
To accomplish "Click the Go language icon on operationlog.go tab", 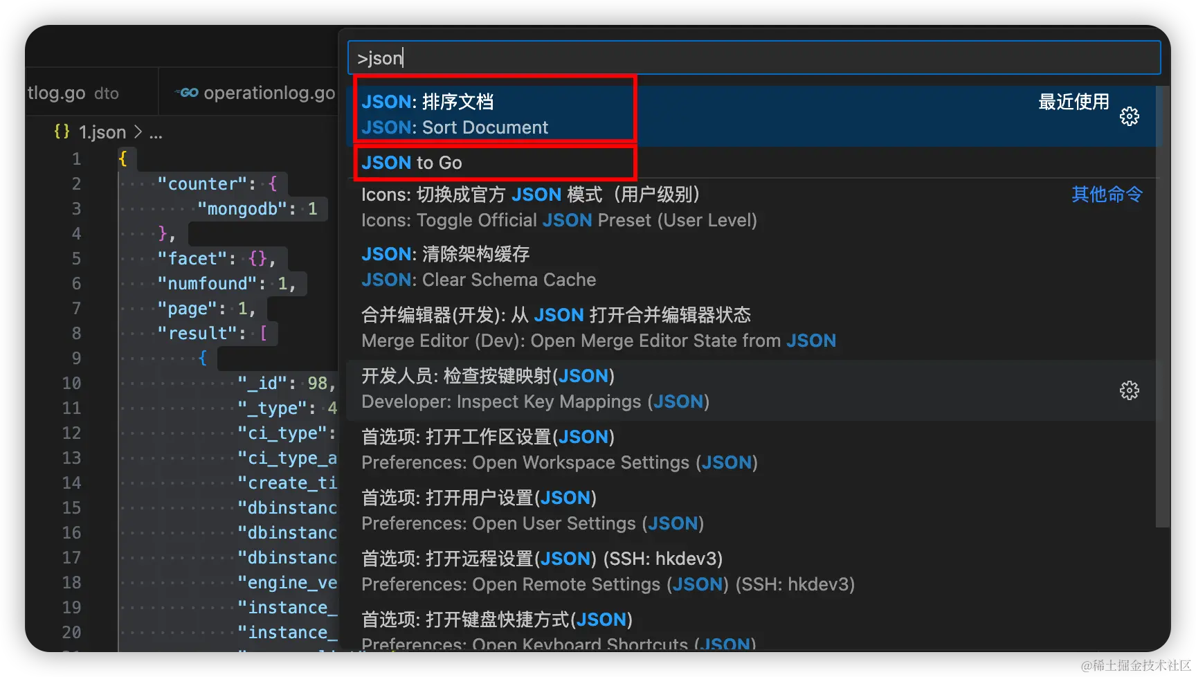I will tap(185, 92).
